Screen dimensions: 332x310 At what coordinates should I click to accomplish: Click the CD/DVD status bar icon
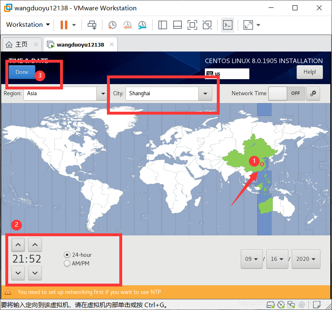[x=281, y=305]
